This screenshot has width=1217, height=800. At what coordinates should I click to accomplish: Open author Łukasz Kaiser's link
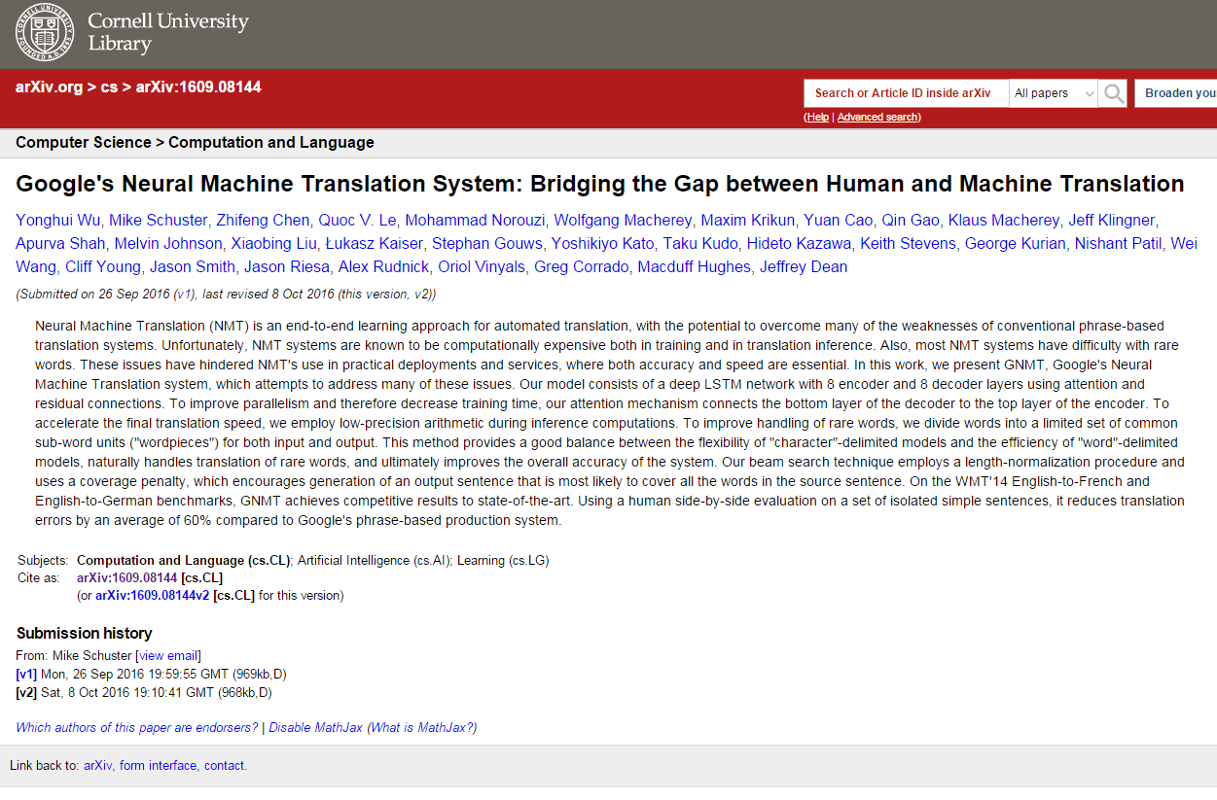tap(376, 243)
